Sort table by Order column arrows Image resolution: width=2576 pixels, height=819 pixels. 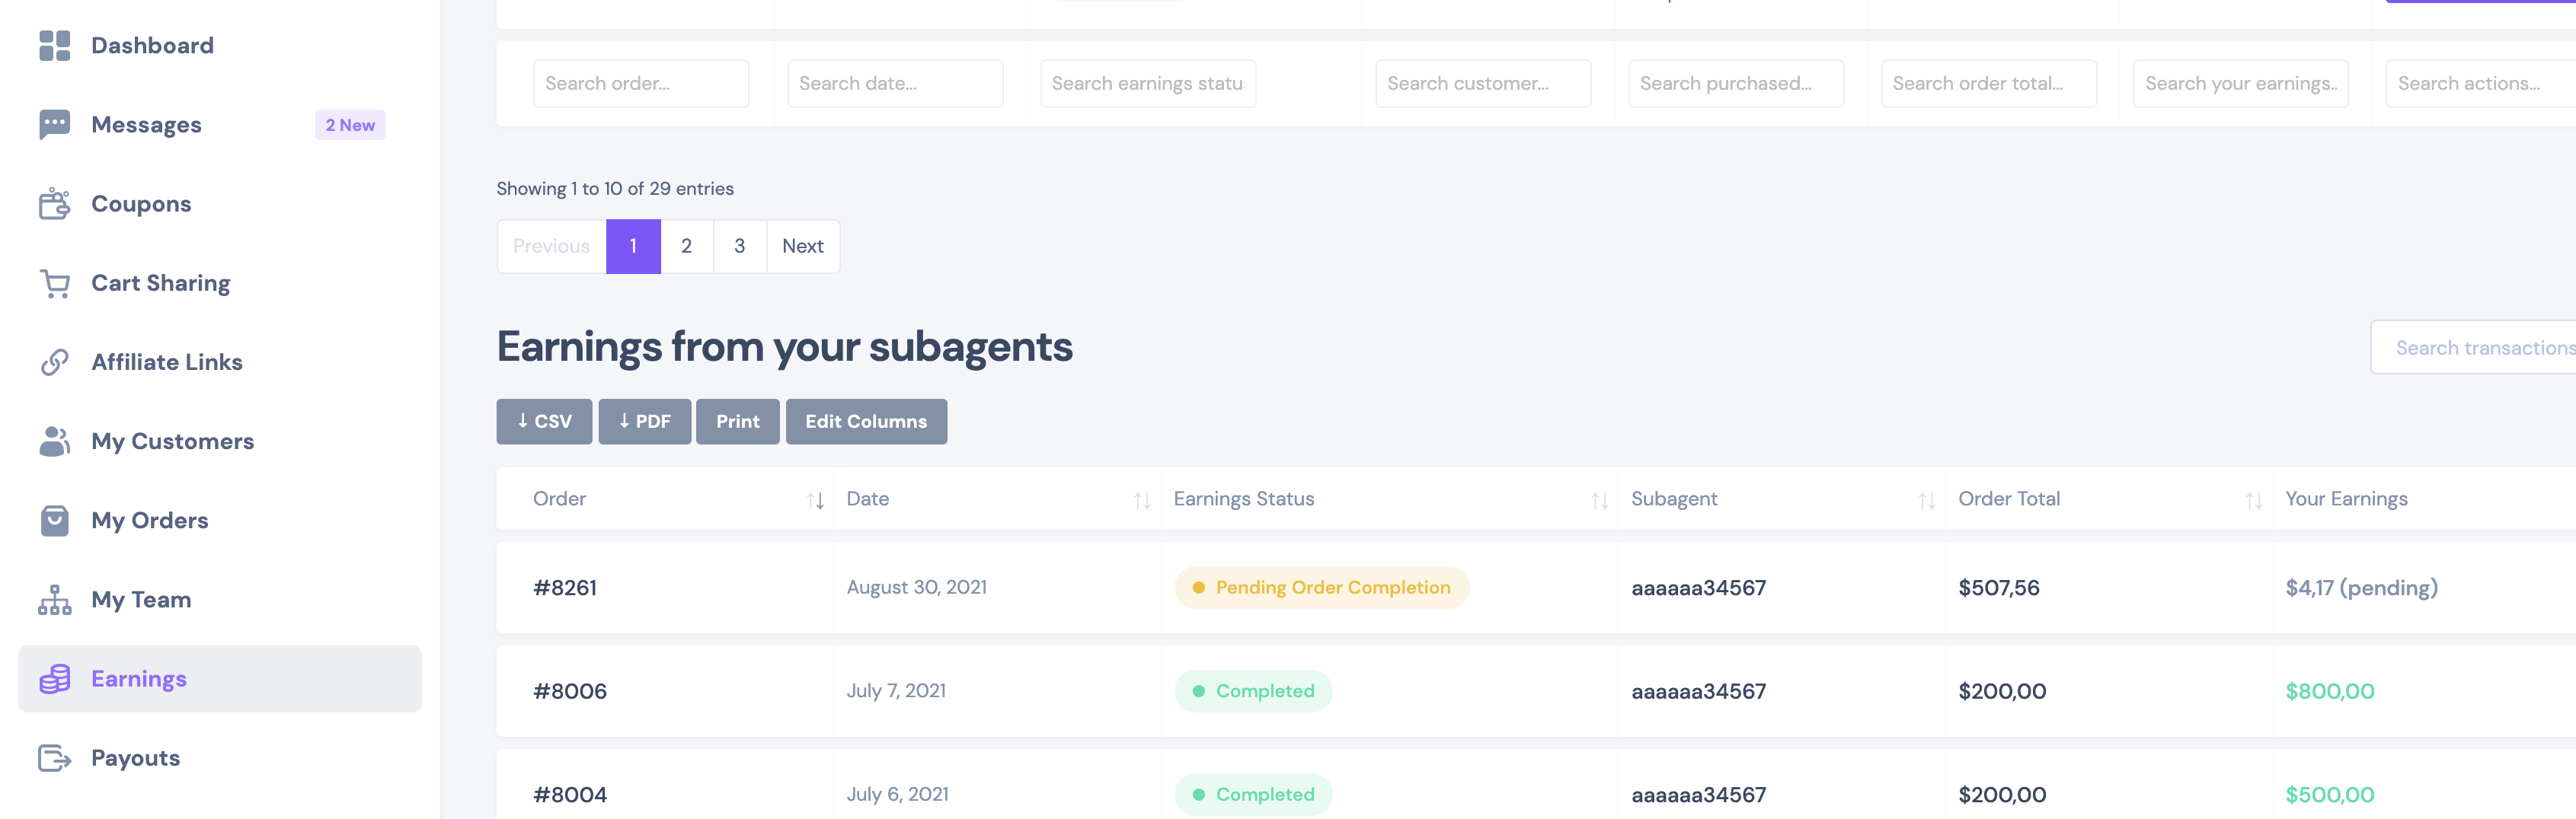click(816, 500)
